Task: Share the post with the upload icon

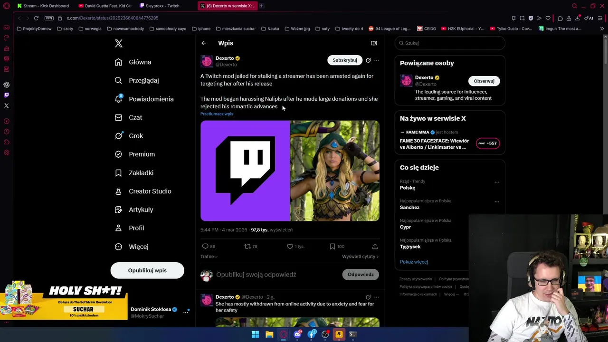Action: click(375, 246)
